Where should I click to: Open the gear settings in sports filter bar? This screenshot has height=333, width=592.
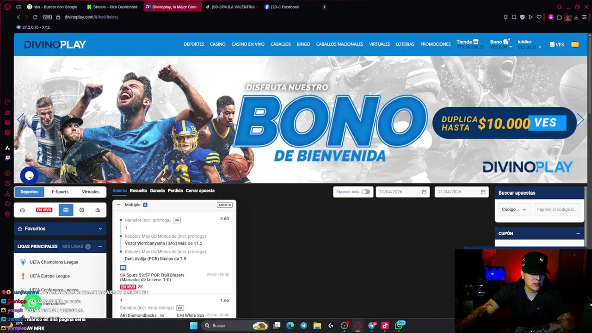click(81, 210)
